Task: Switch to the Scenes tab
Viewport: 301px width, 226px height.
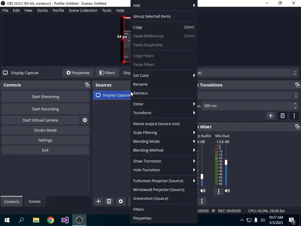Action: point(35,201)
